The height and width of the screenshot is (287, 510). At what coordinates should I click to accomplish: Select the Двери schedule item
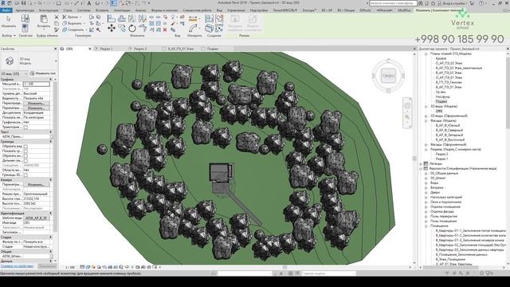click(x=435, y=193)
